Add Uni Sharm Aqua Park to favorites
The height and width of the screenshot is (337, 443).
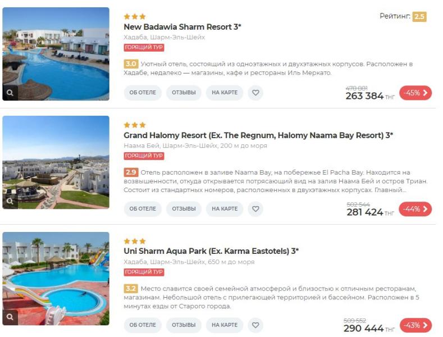255,325
